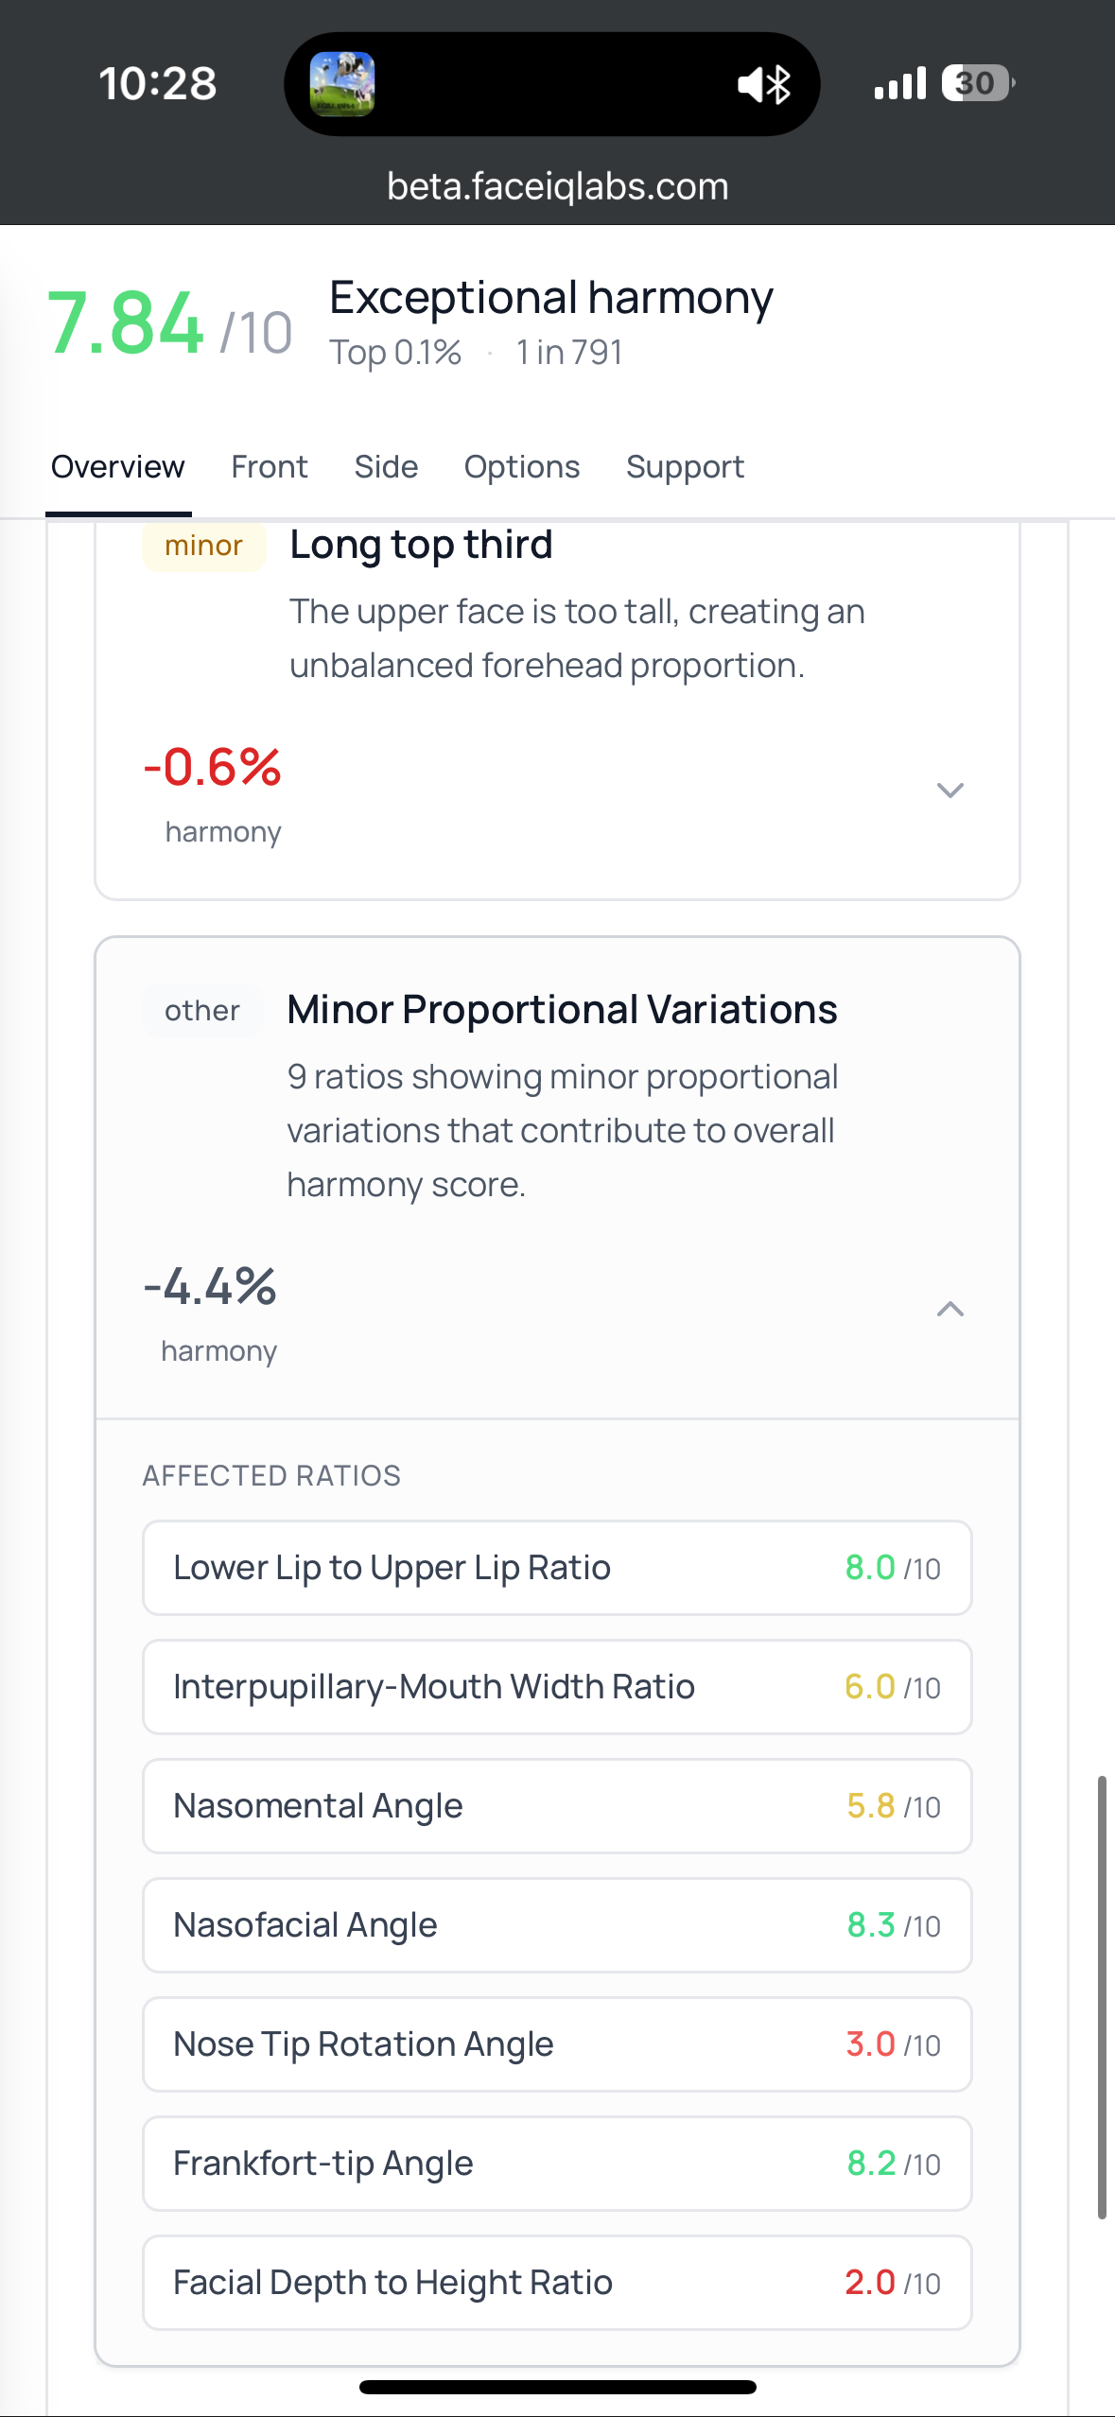The image size is (1115, 2417).
Task: Open Frankfort-tip Angle ratio item
Action: point(557,2164)
